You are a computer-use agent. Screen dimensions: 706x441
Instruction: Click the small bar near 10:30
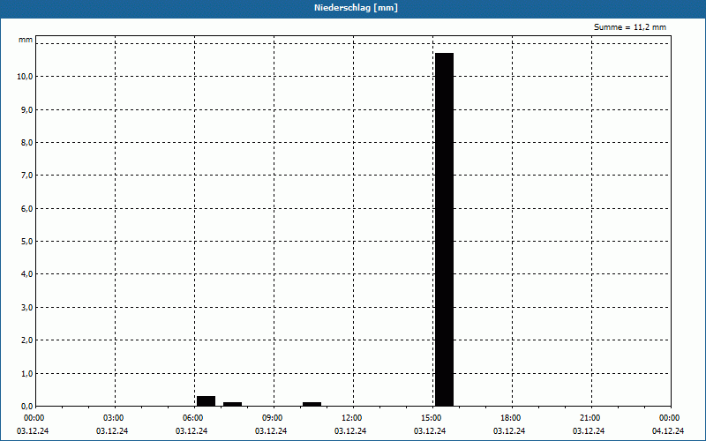(x=312, y=404)
